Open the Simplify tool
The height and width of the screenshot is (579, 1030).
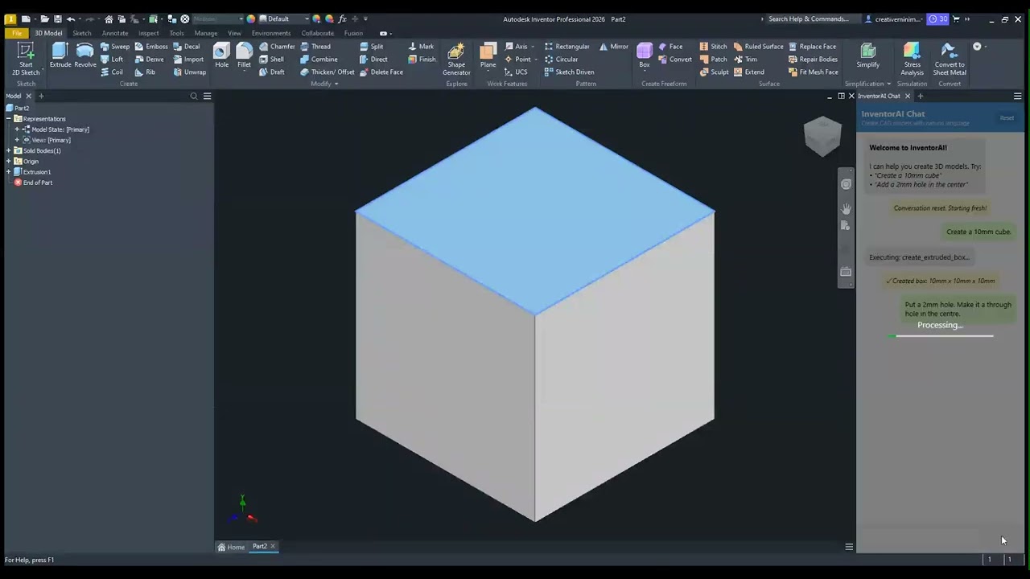pos(867,56)
